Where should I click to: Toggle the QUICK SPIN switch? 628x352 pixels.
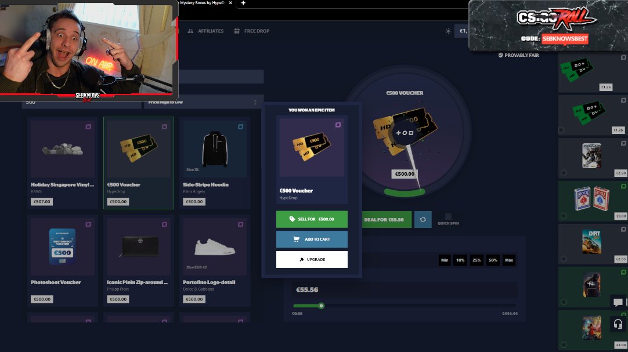pos(448,216)
